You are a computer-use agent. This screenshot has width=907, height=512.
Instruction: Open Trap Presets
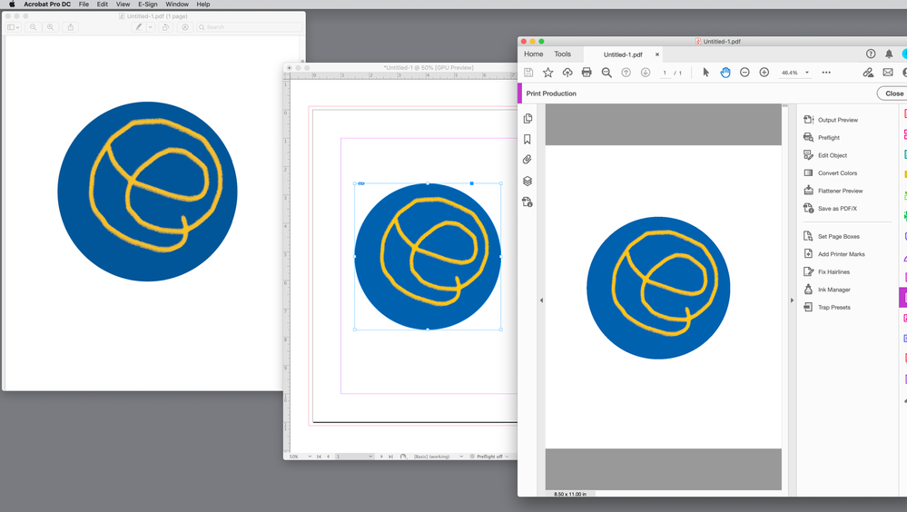826,307
